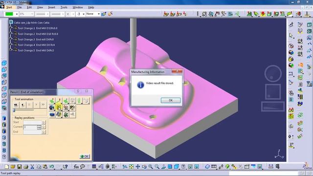Click the Current replay position field
313x176 pixels.
30,127
